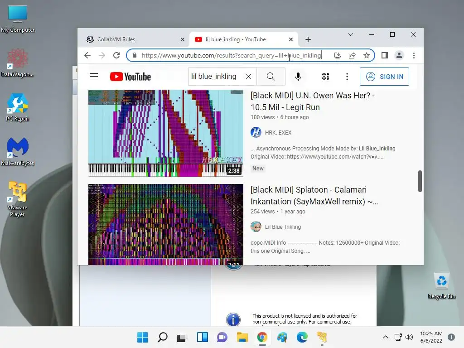This screenshot has width=464, height=348.
Task: Click the SIGN IN button
Action: coord(384,77)
